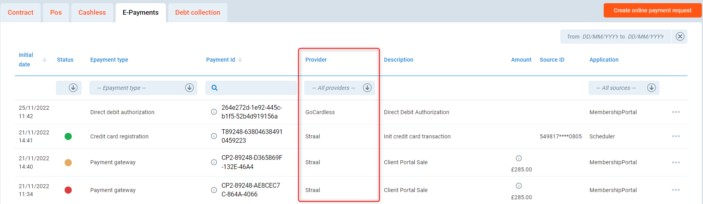Click green status dot for credit card registration
The width and height of the screenshot is (703, 204).
click(68, 136)
